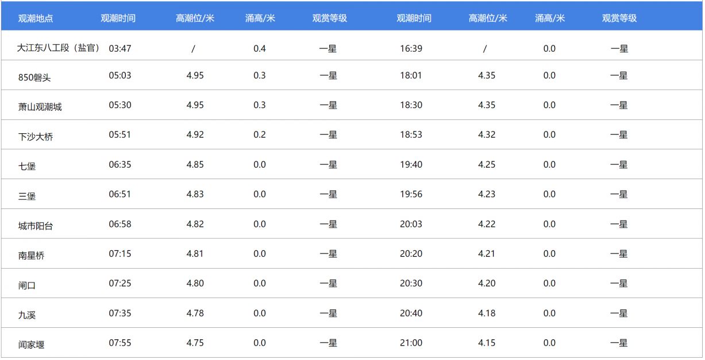Click the 0.2 surge value for 下沙大桥

(x=260, y=134)
